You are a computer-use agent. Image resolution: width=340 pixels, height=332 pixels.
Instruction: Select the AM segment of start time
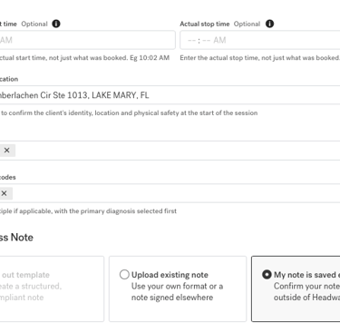tap(6, 40)
